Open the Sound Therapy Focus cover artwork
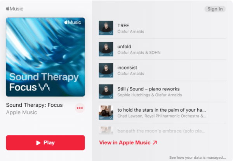The height and width of the screenshot is (161, 233). coord(45,57)
